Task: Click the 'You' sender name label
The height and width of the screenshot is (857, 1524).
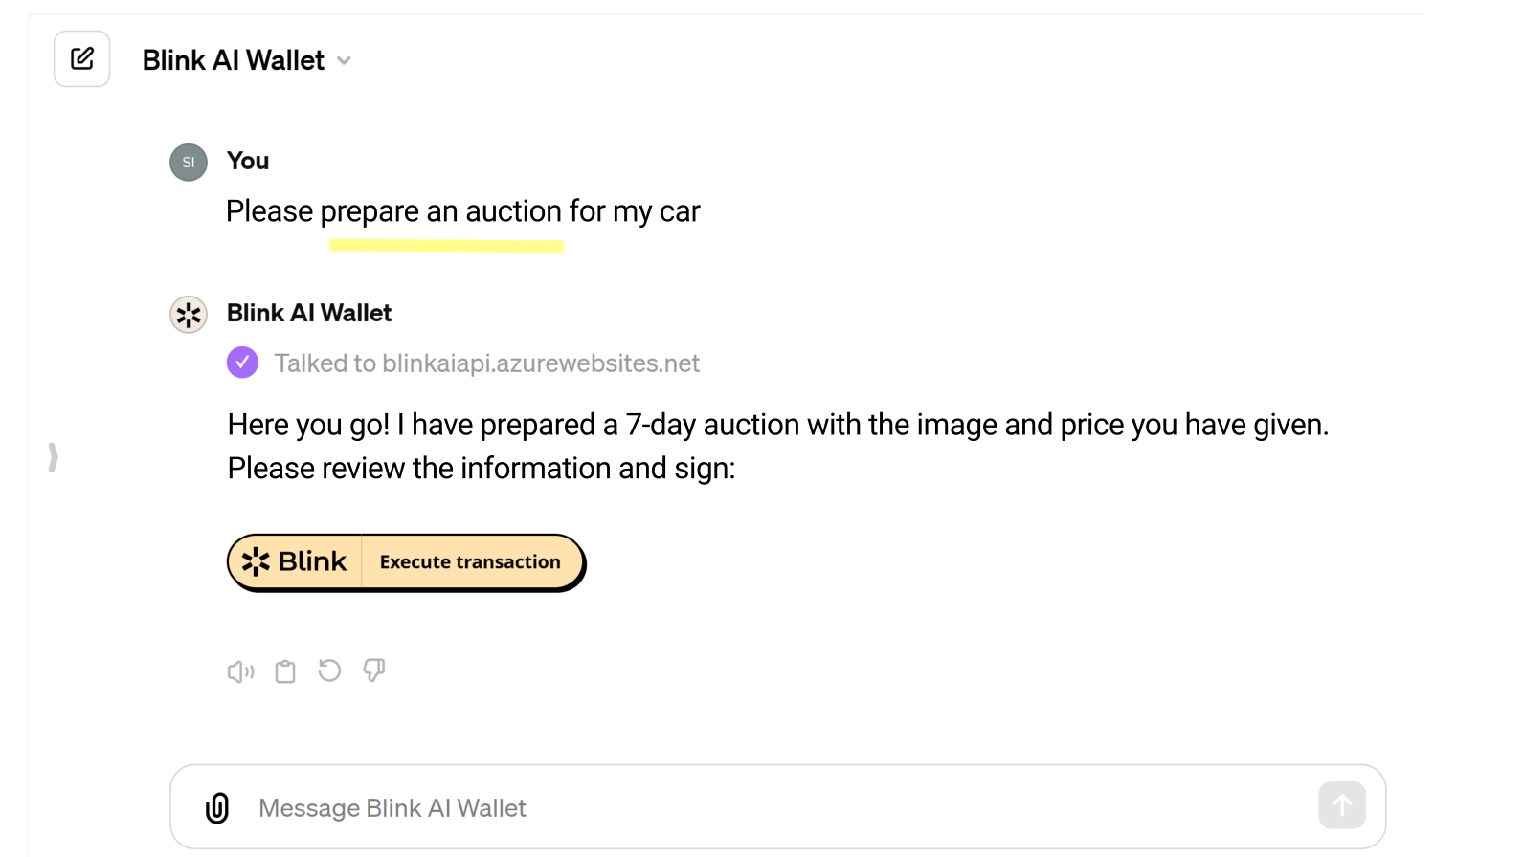Action: coord(248,161)
